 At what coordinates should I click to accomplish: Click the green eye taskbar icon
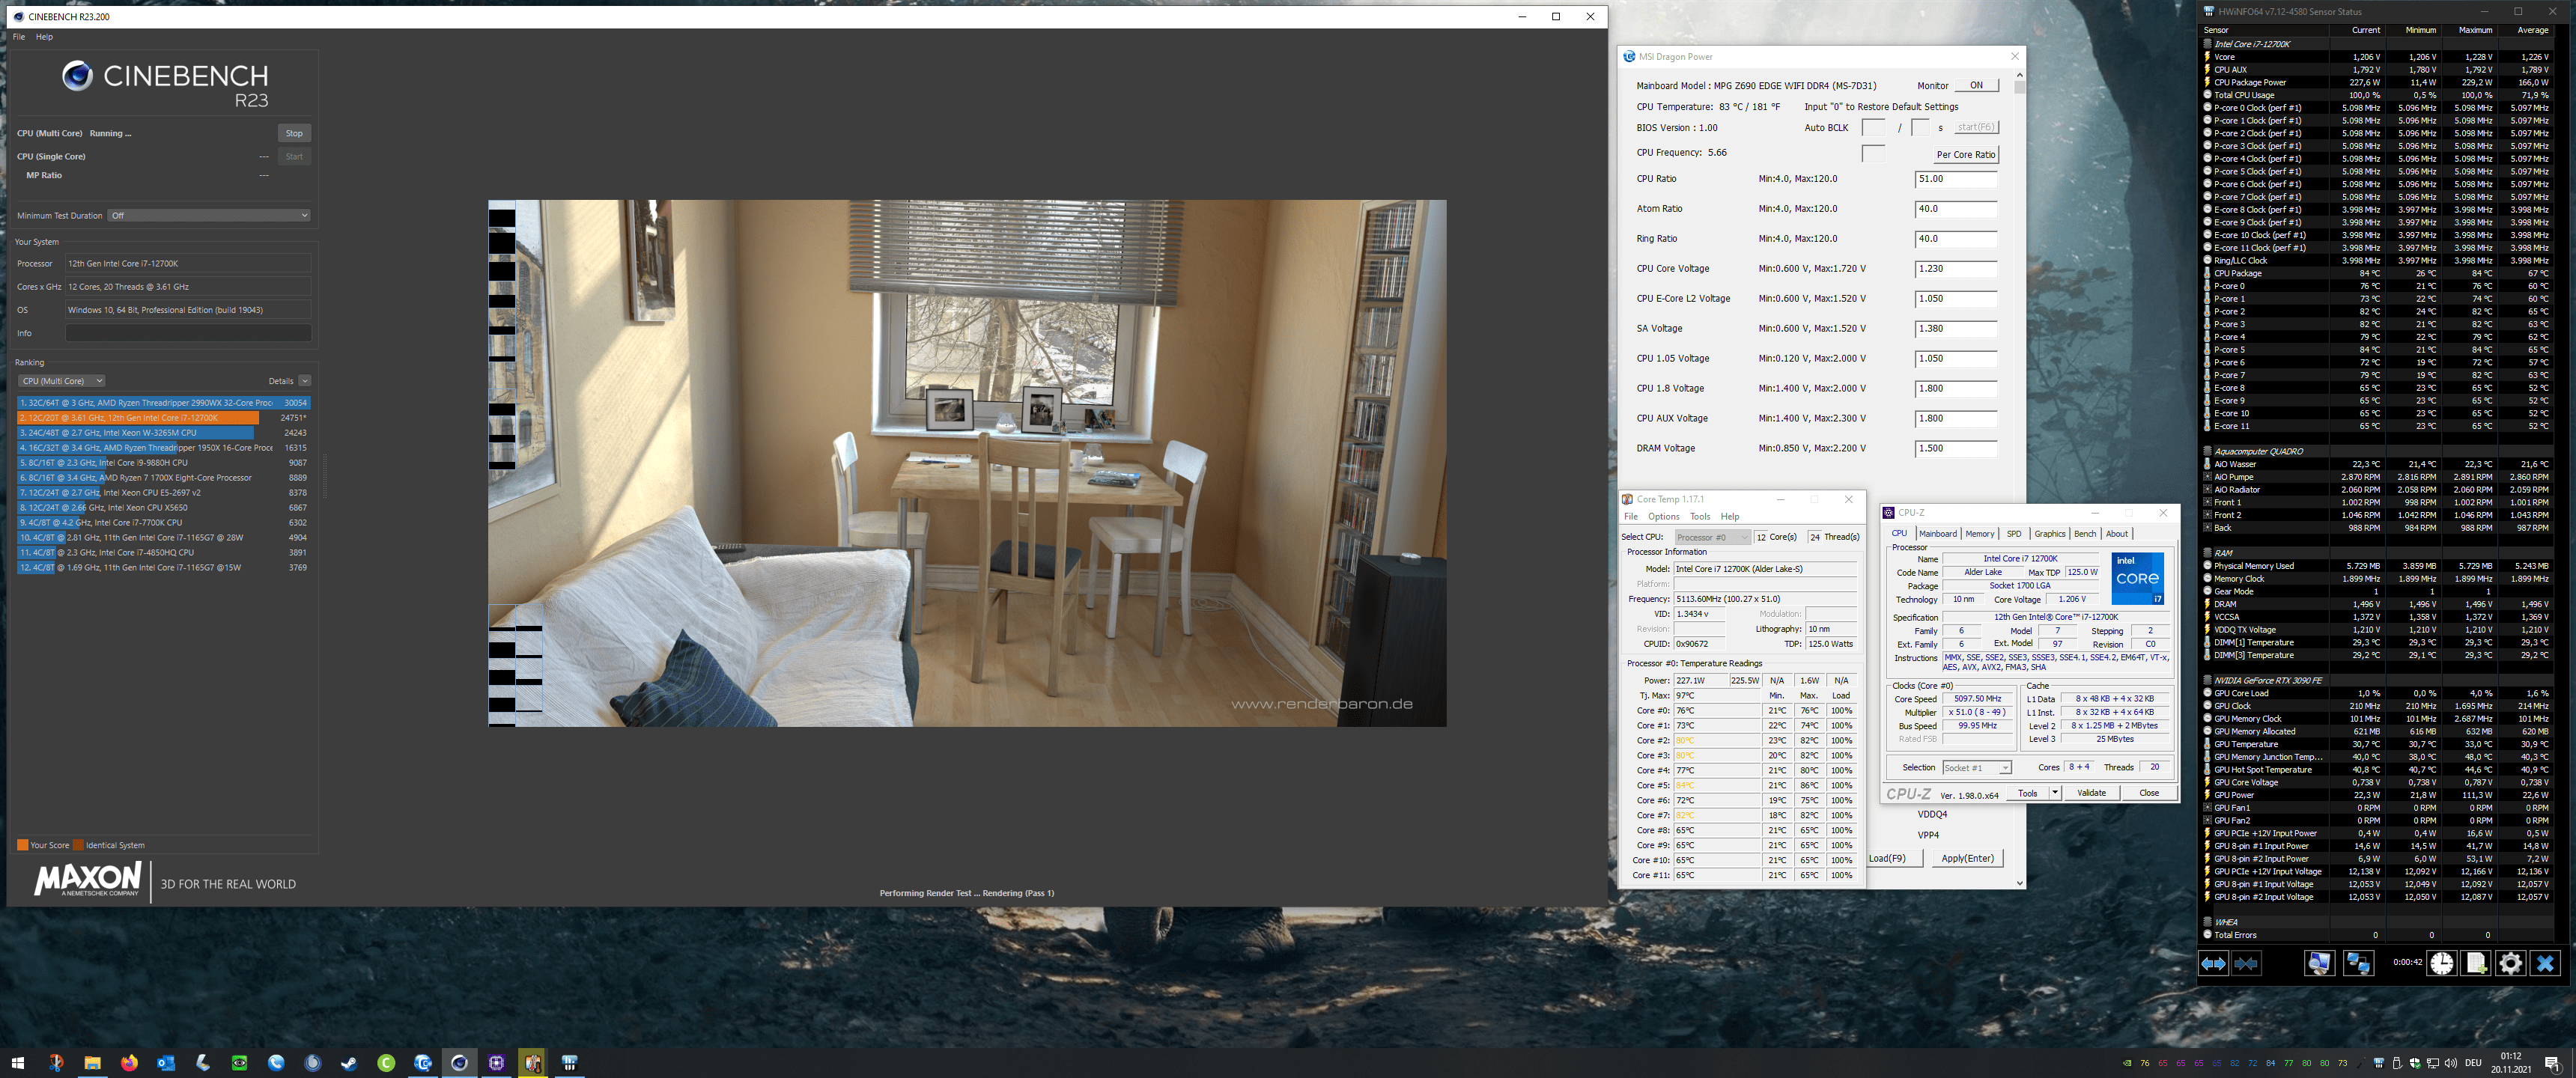(239, 1063)
